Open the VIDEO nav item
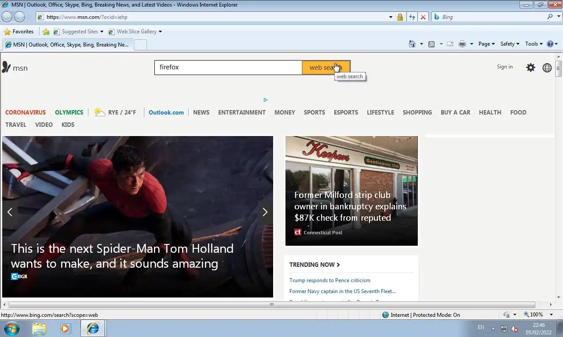563x337 pixels. coord(44,125)
